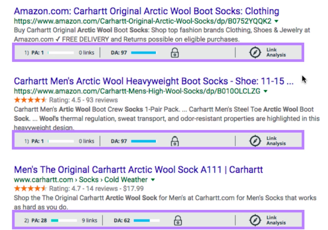Click the lock icon on the Carhartt.com result
The width and height of the screenshot is (328, 230).
(178, 220)
